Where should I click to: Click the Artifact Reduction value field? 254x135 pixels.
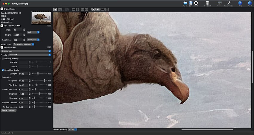point(23,90)
